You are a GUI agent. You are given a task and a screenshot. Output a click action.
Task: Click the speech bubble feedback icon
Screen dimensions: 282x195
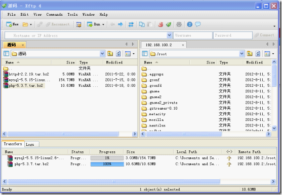197,24
